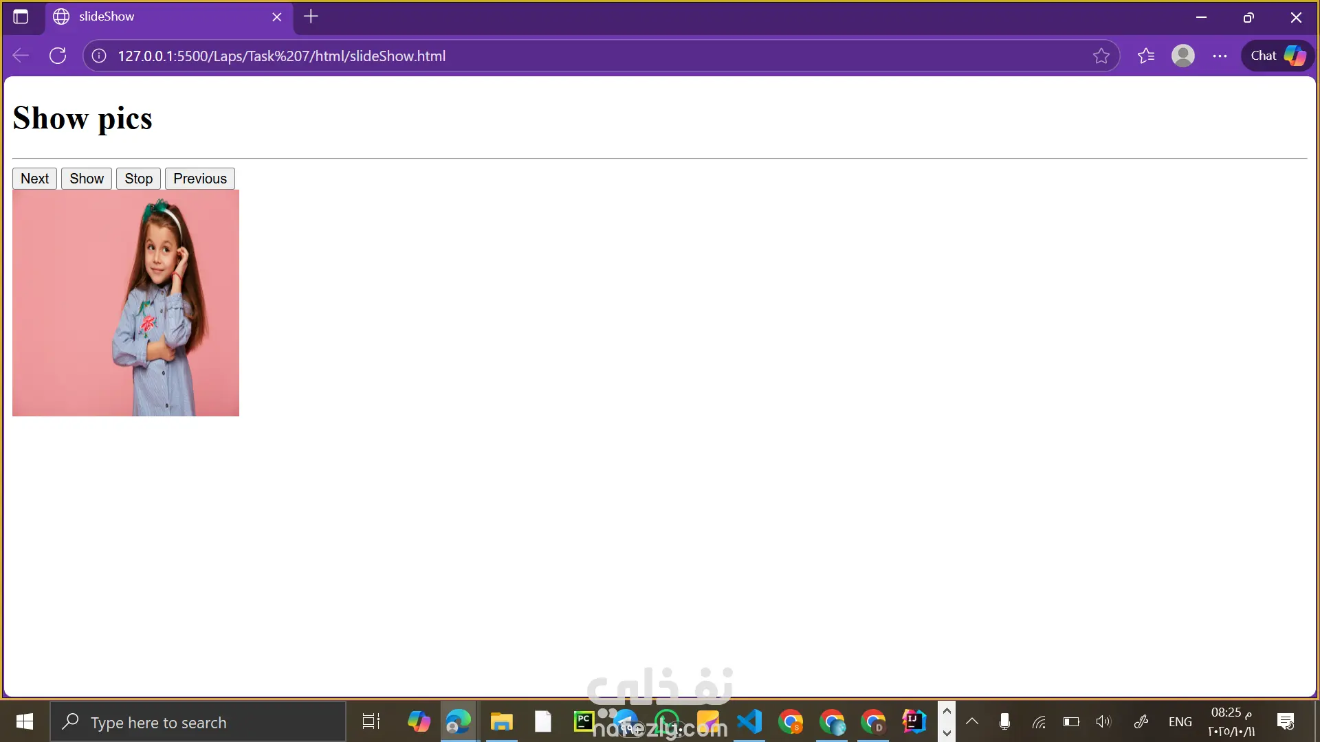
Task: Click the Previous button
Action: (x=199, y=179)
